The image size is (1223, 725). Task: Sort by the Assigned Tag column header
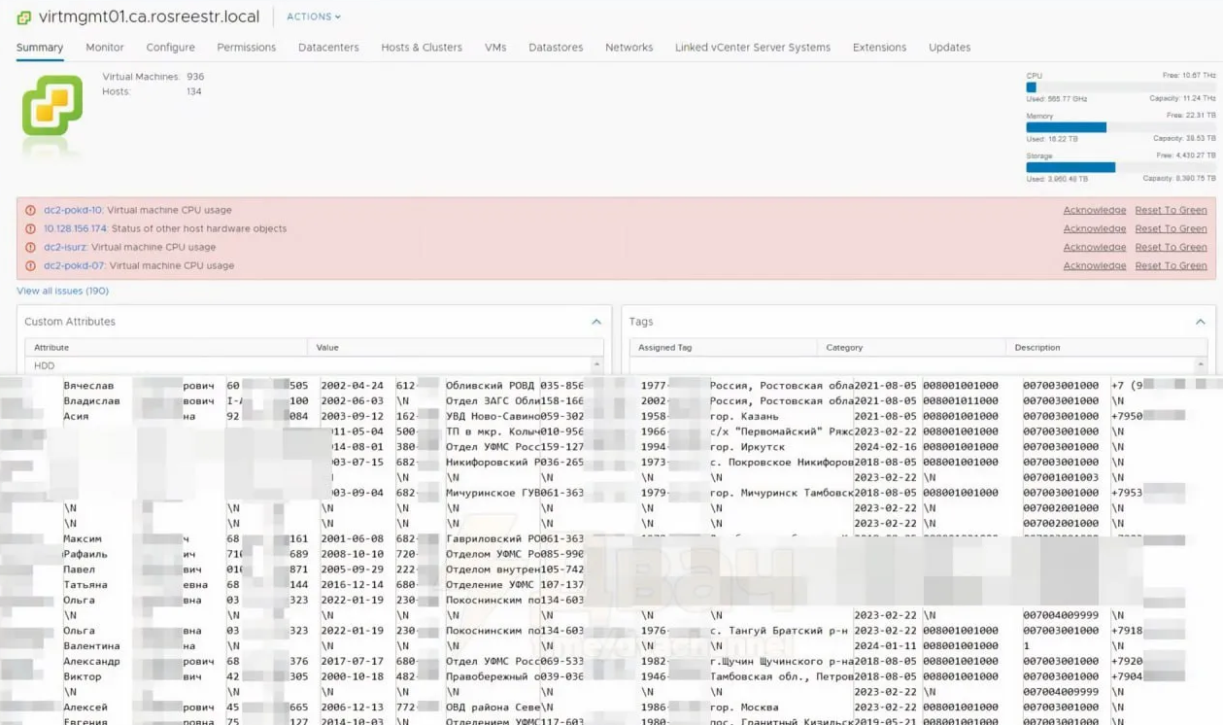(x=664, y=347)
